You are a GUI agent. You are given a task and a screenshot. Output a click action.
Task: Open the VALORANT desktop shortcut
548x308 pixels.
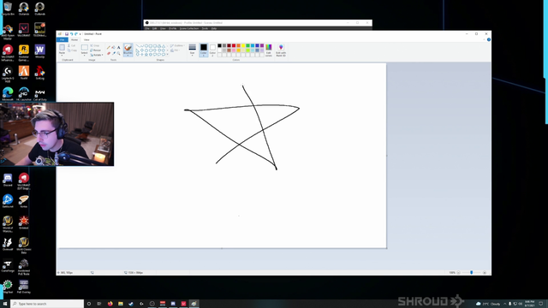24,30
